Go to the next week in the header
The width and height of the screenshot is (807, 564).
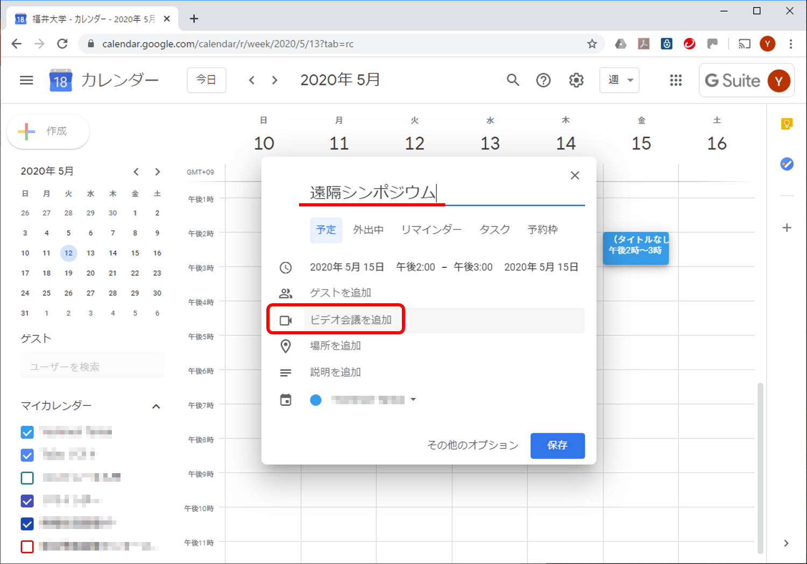pos(275,80)
